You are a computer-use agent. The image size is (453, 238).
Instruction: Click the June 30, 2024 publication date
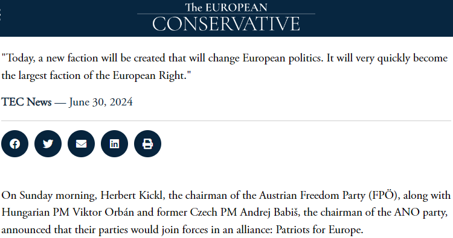coord(101,102)
